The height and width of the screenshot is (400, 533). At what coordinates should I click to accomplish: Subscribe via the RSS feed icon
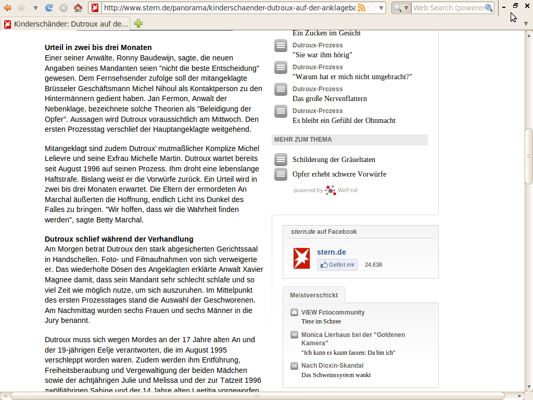(x=361, y=8)
